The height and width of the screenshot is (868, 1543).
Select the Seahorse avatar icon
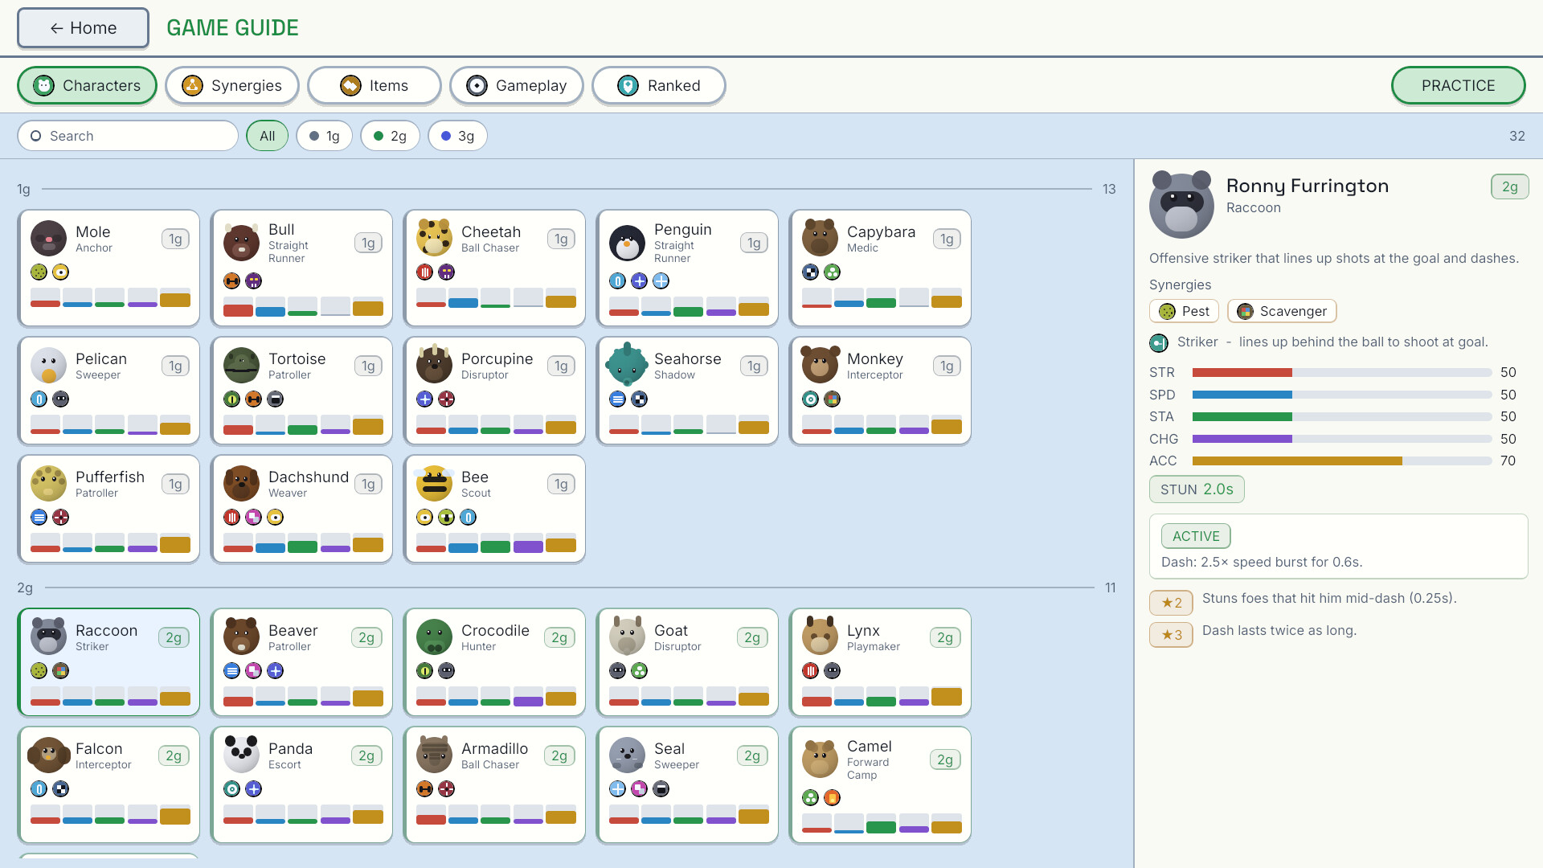(627, 366)
